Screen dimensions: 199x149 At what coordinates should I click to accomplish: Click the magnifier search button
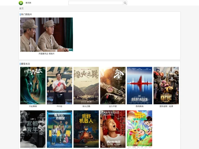click(x=125, y=3)
